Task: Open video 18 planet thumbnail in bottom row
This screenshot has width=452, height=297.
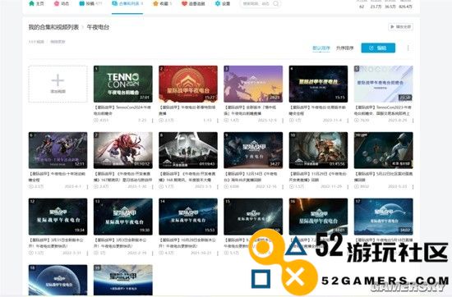Action: [x=58, y=280]
